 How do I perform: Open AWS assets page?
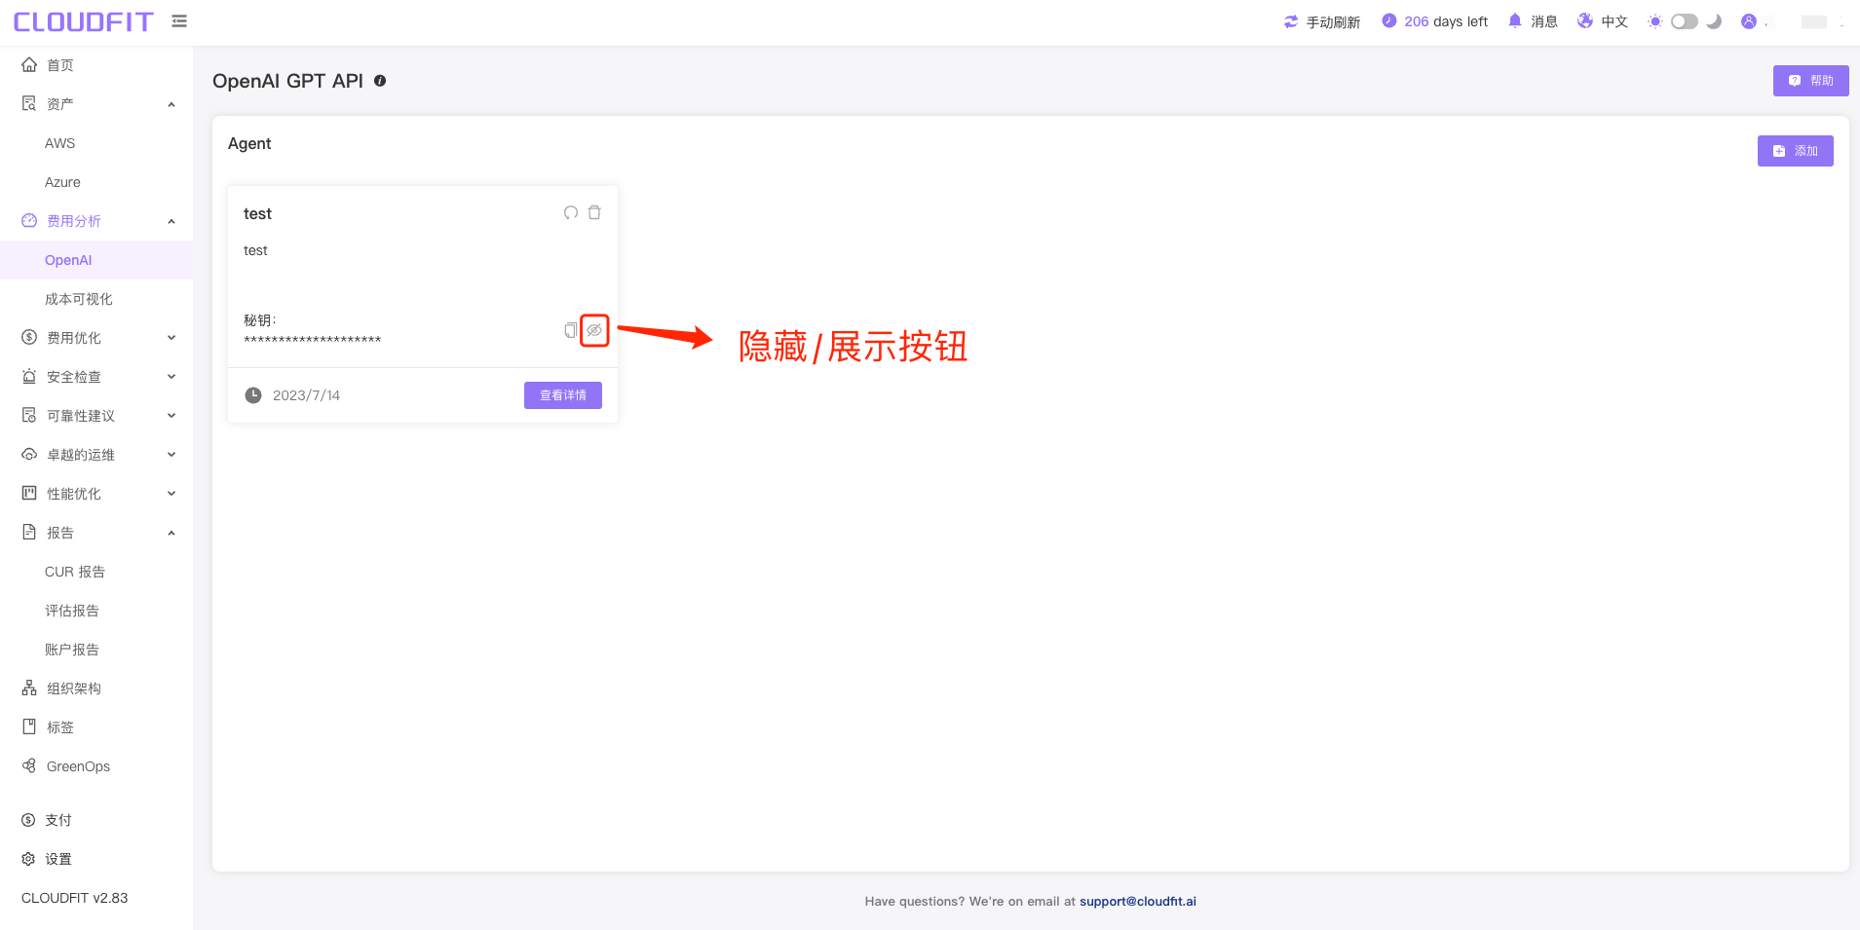(x=96, y=143)
